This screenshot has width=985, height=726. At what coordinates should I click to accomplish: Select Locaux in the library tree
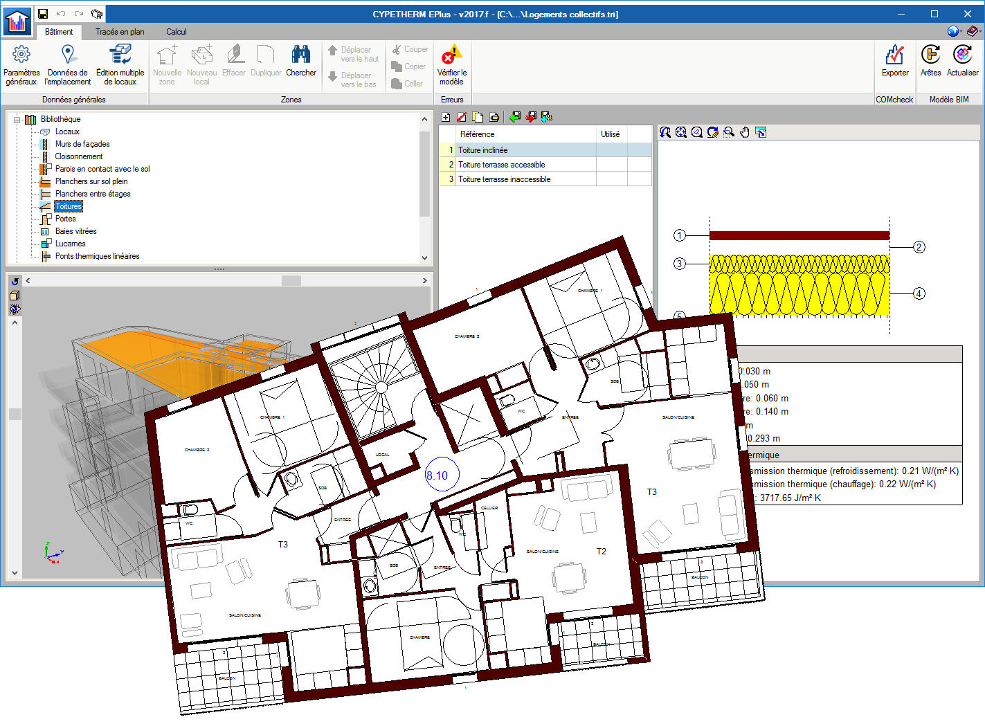click(67, 131)
